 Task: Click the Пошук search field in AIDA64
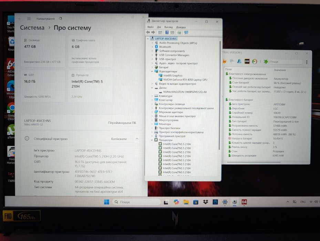pyautogui.click(x=285, y=62)
